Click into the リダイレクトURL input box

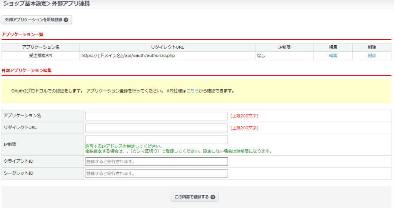click(156, 128)
